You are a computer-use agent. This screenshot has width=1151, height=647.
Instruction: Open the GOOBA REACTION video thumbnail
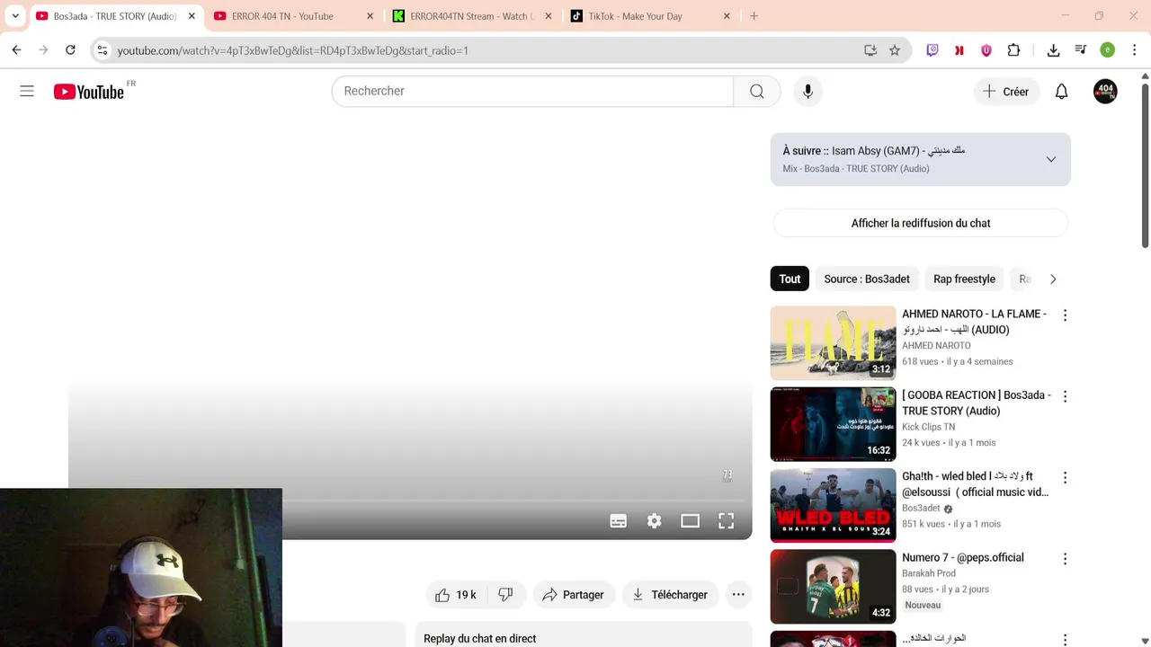coord(833,424)
